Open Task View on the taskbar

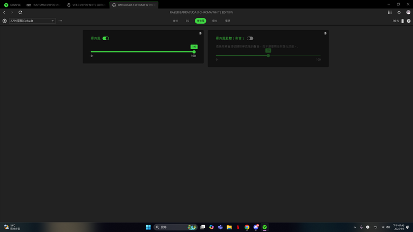(203, 227)
